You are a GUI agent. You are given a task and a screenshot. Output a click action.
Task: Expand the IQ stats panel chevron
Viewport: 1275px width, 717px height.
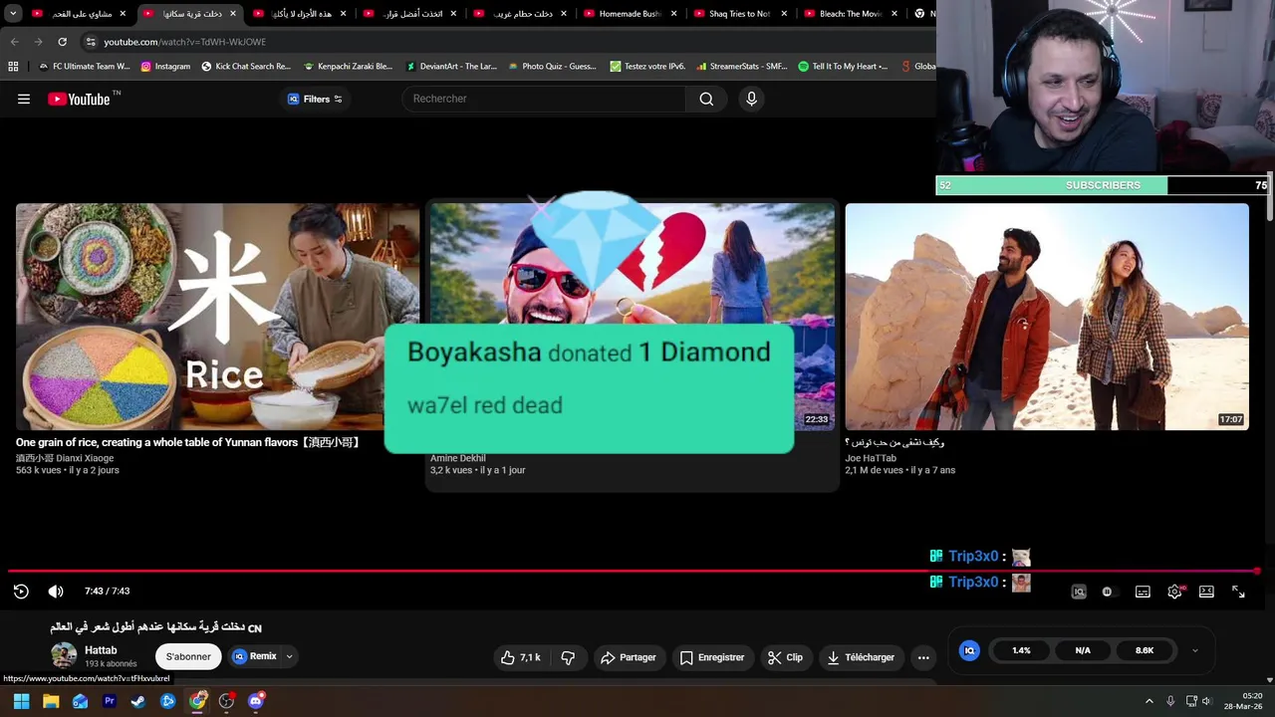coord(1194,650)
